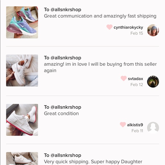165x165 pixels.
Task: Visit username cynthiarokycky's profile
Action: pyautogui.click(x=128, y=27)
